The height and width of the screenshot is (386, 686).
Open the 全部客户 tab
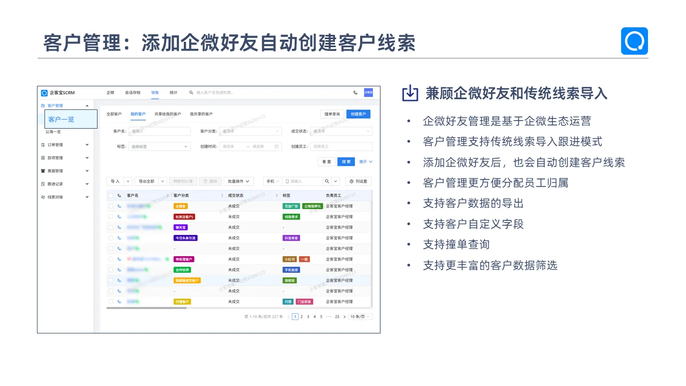pos(114,114)
